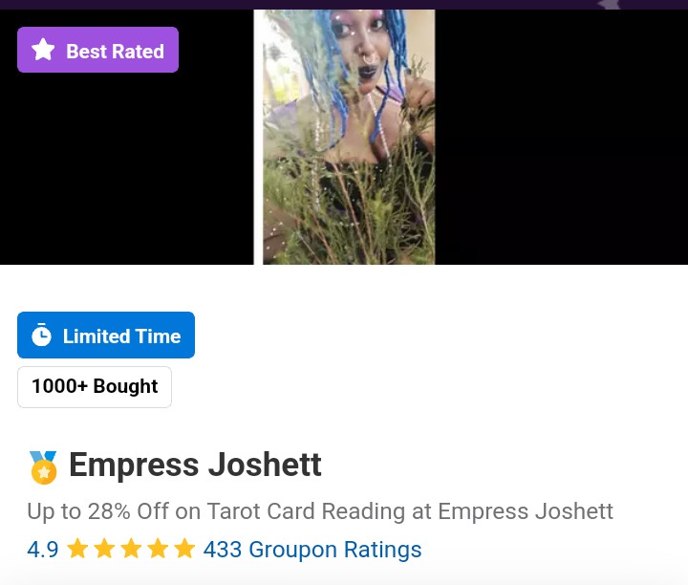Click the gold medal icon beside Empress Joshett
688x585 pixels.
point(43,466)
